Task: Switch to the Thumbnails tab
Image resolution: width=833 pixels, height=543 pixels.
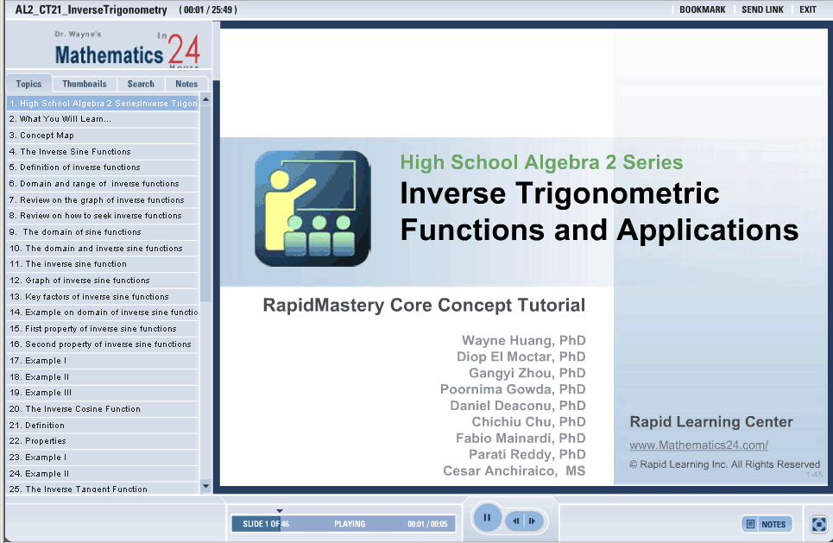Action: click(x=85, y=84)
